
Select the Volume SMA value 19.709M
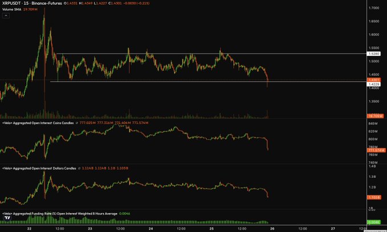30,9
